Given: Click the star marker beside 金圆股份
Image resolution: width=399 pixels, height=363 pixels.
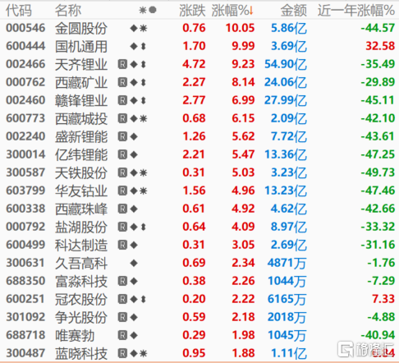Looking at the screenshot, I should point(144,28).
